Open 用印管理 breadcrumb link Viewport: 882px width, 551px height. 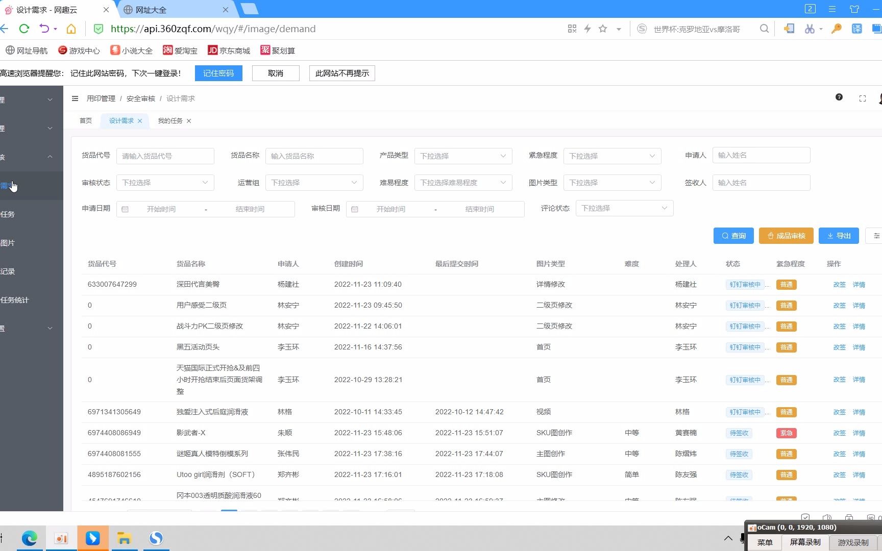[101, 98]
